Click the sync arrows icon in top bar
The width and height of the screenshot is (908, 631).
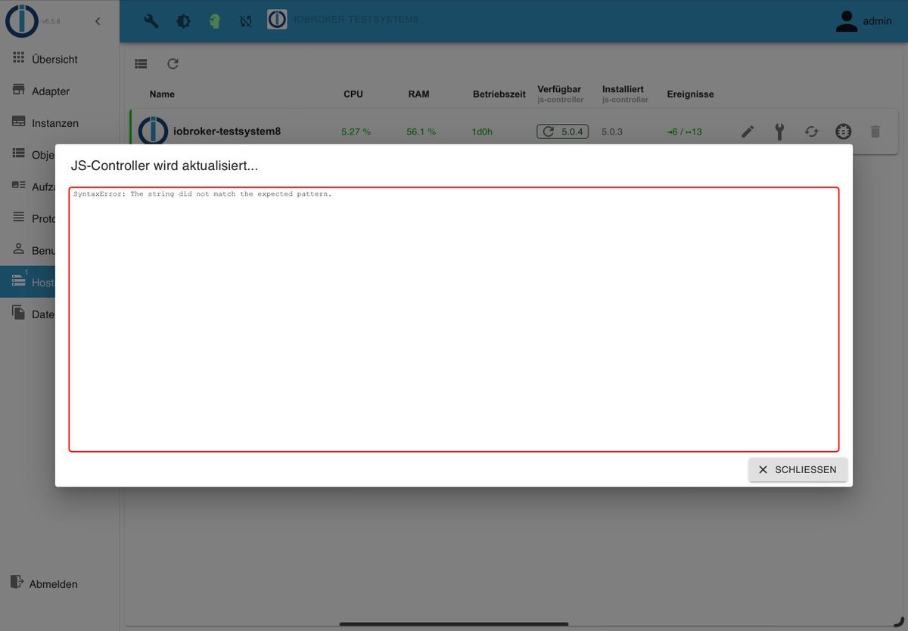(246, 21)
